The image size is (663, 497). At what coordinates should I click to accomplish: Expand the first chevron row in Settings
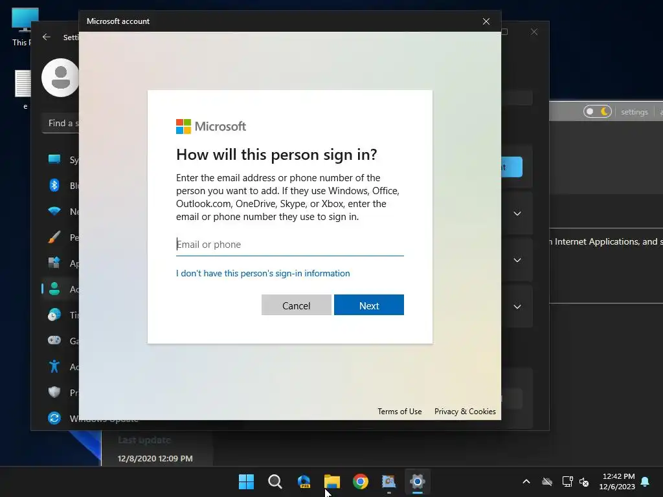tap(517, 214)
